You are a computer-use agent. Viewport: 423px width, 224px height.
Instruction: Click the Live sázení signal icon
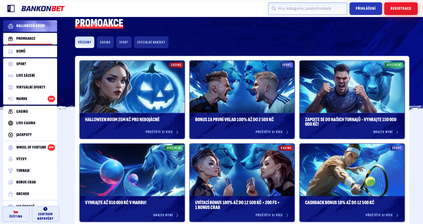pyautogui.click(x=11, y=76)
